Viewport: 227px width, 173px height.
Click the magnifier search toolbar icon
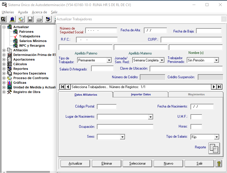click(x=3, y=19)
